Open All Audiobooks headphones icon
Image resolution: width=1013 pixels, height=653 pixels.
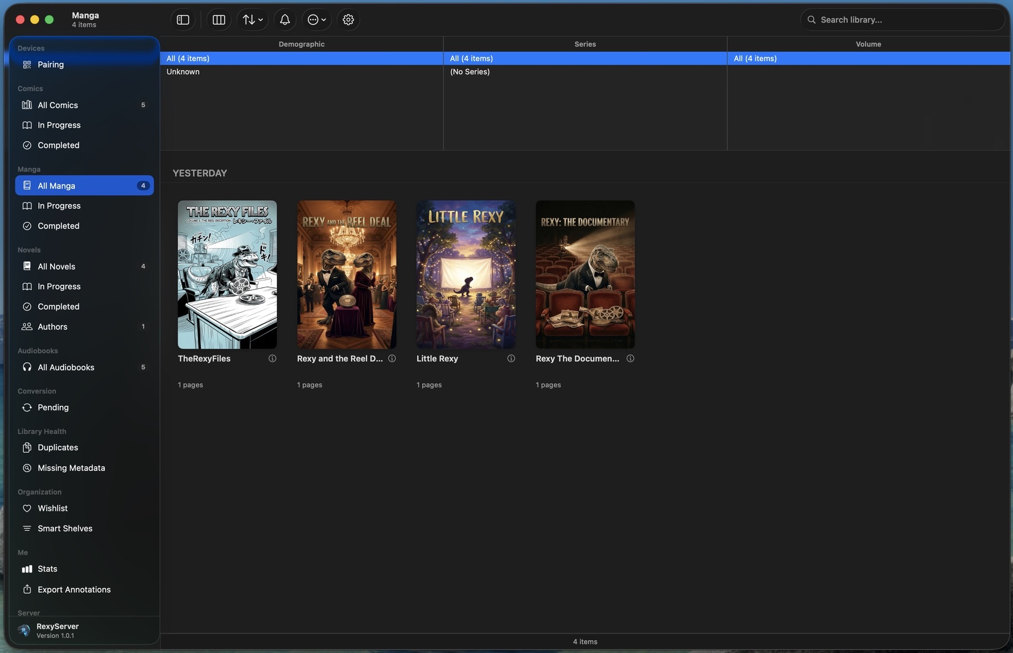point(26,367)
